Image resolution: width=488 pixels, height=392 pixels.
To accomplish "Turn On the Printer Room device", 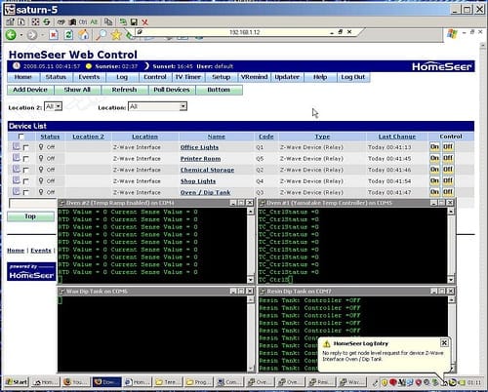I will (434, 158).
